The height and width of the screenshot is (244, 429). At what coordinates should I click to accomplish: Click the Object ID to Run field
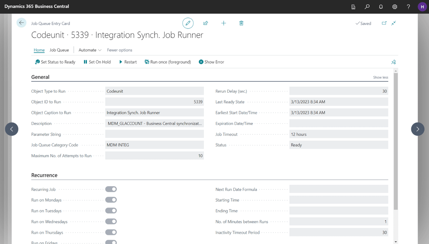154,102
